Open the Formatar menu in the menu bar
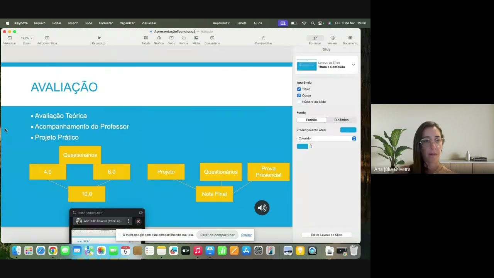Image resolution: width=494 pixels, height=278 pixels. tap(106, 23)
